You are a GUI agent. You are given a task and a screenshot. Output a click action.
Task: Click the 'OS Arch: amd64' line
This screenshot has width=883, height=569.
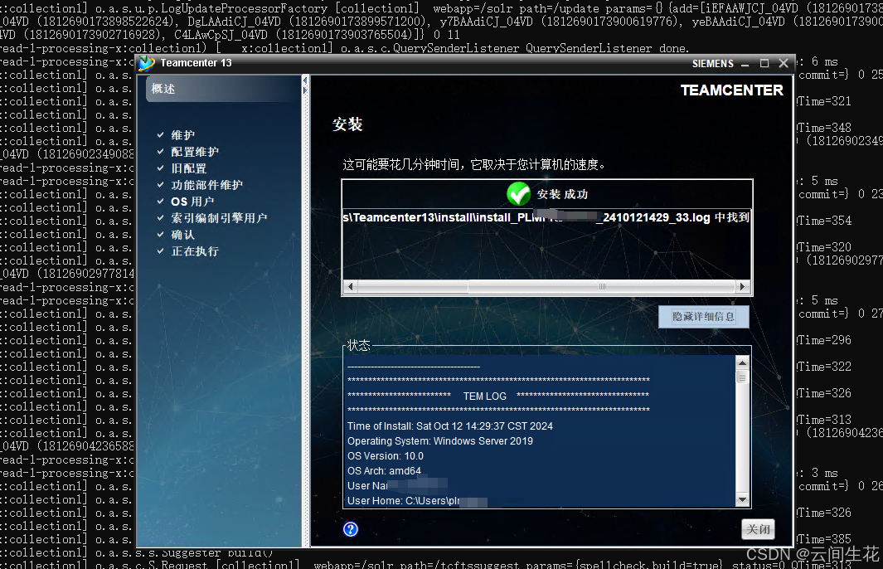384,471
